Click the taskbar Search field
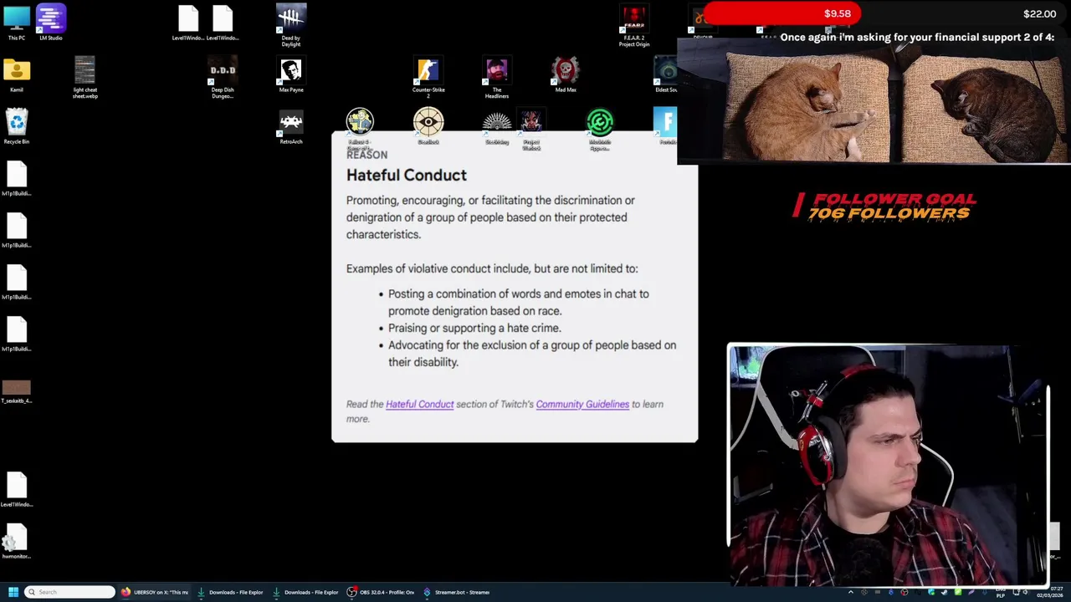1071x602 pixels. pos(69,592)
